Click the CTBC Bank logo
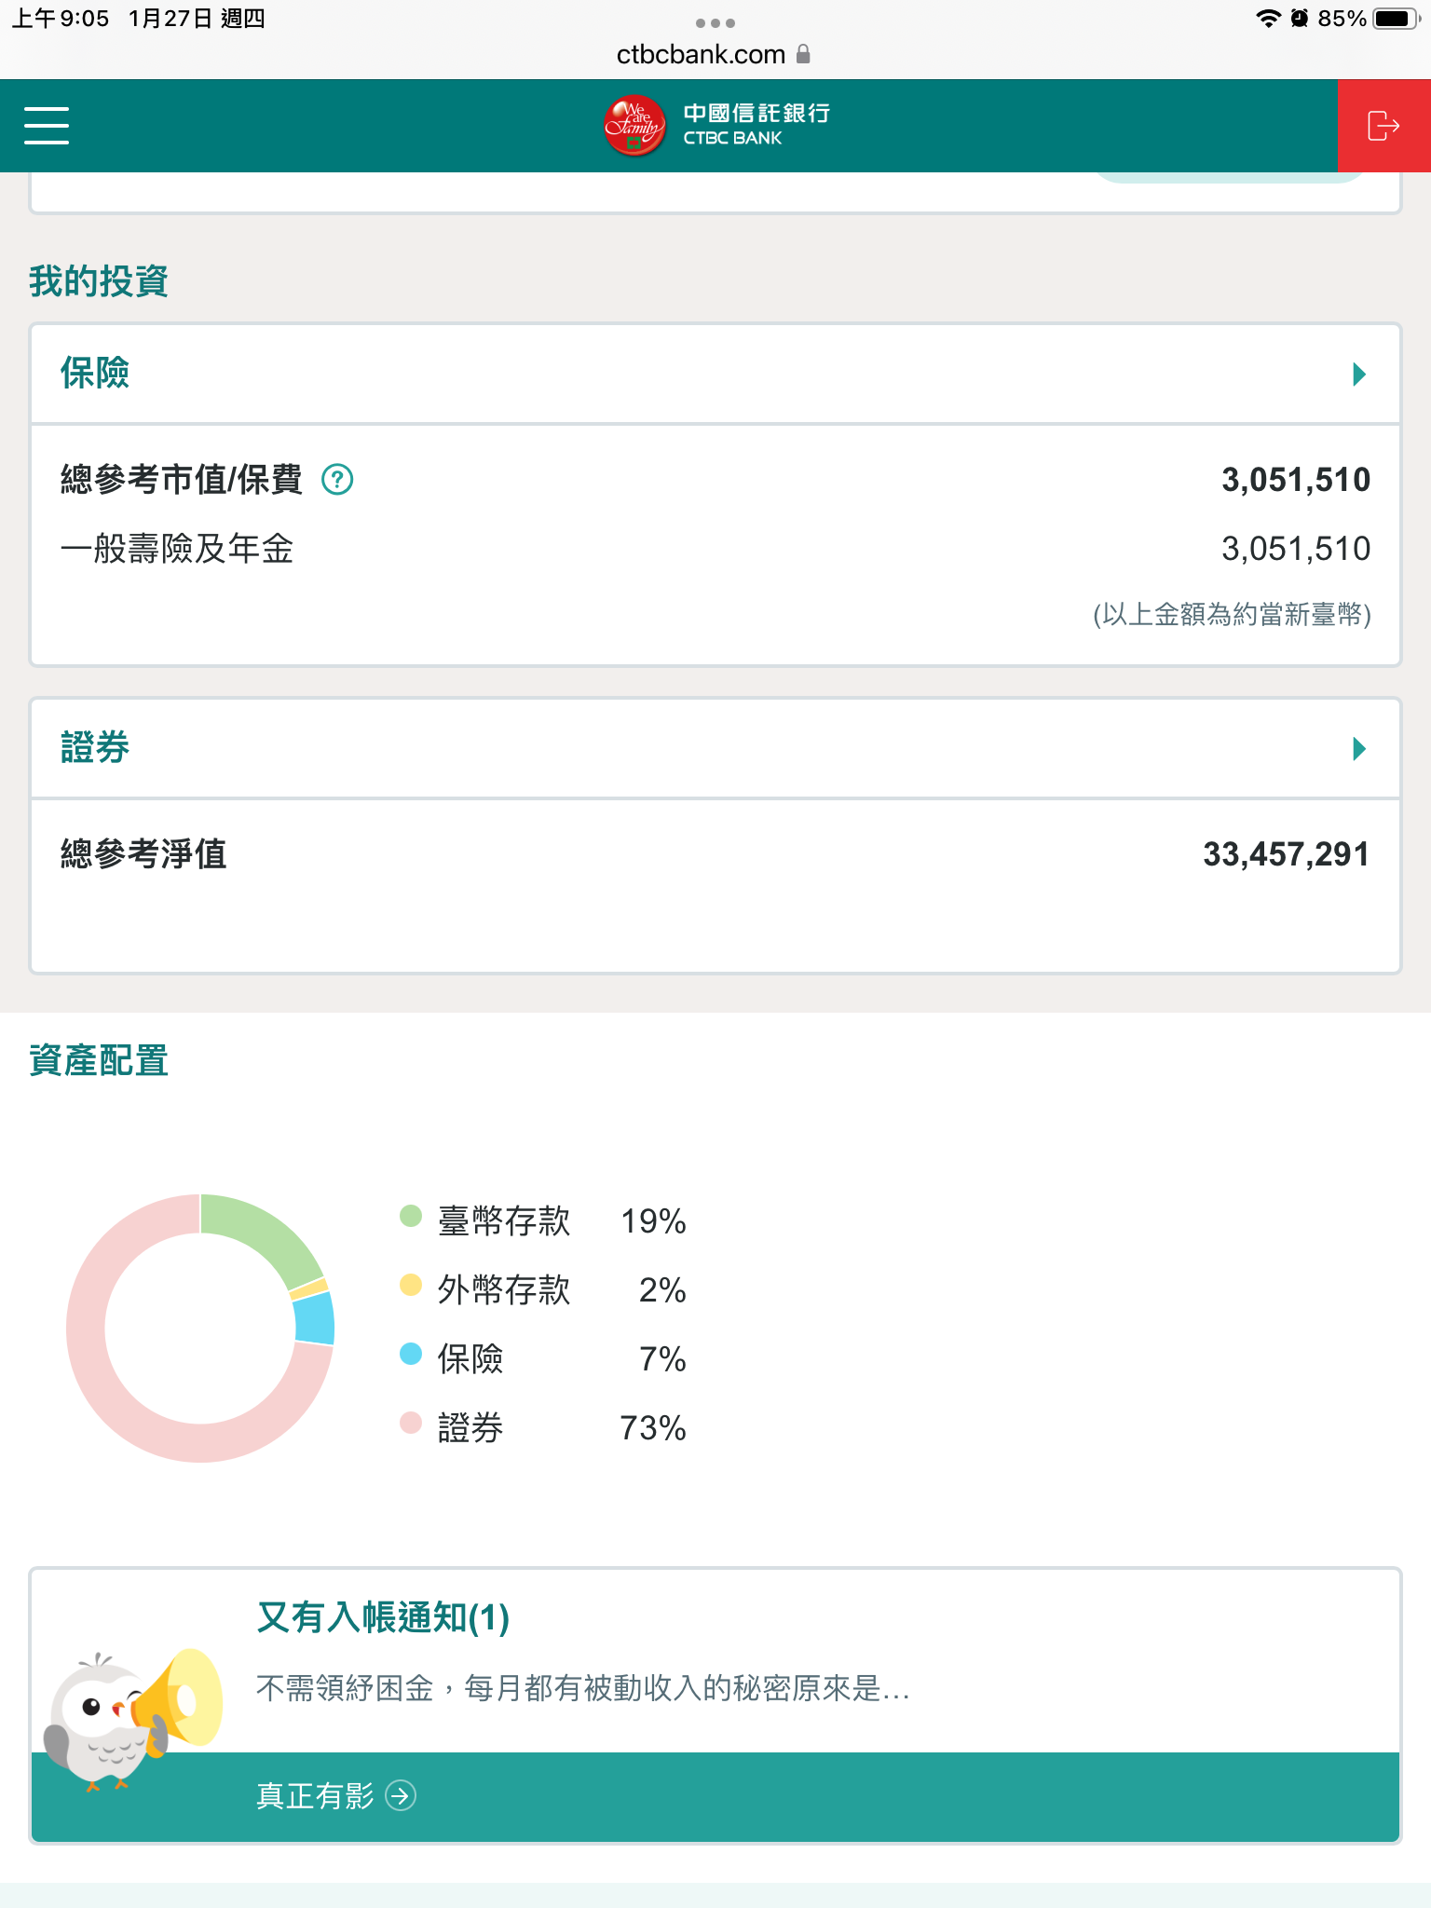Screen dimensions: 1431x1908 point(716,126)
